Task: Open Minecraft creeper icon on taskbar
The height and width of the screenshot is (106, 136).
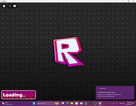Action: tap(95, 103)
